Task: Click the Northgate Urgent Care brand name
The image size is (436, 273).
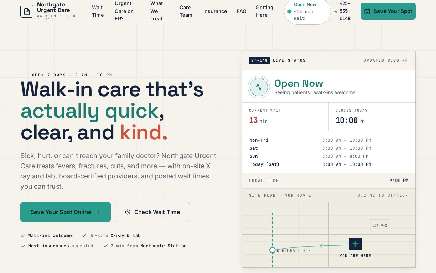Action: 53,7
